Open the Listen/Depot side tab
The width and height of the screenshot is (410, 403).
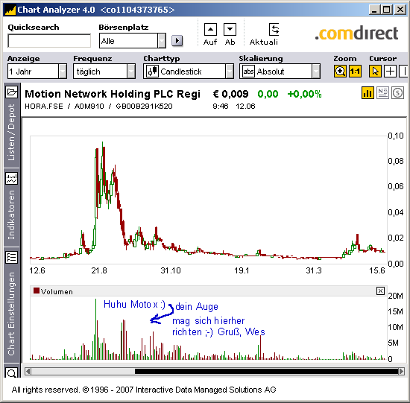[11, 133]
